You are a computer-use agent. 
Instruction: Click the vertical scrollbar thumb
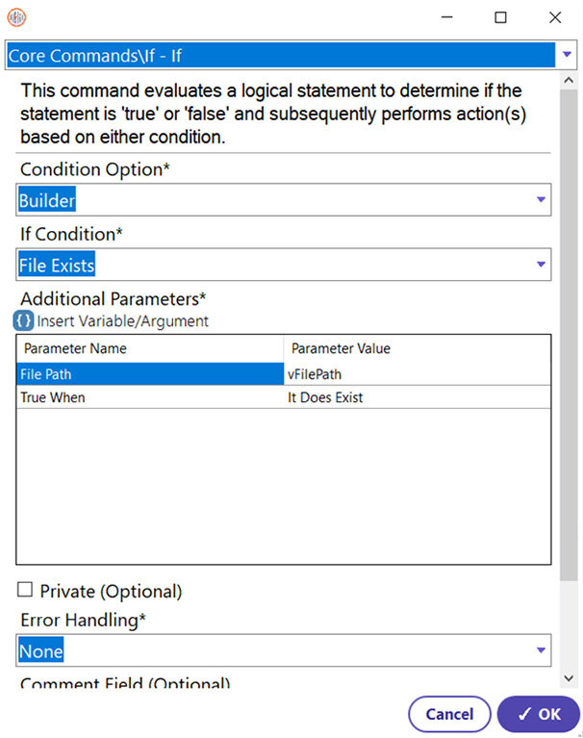point(569,335)
